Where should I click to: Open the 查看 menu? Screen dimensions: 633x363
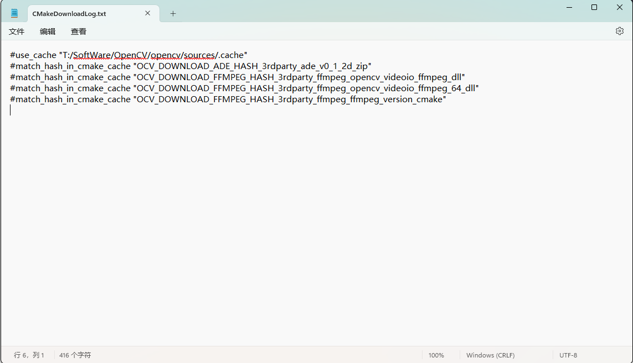[x=78, y=31]
